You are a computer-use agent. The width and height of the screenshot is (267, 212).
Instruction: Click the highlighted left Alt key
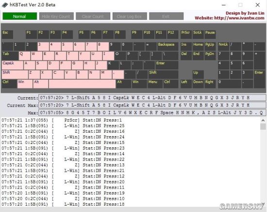coord(40,84)
